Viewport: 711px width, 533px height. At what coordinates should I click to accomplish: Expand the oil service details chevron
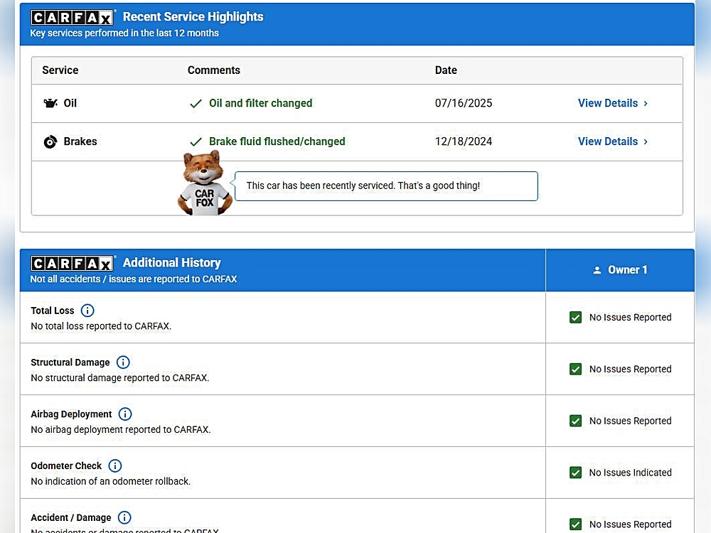[x=646, y=104]
